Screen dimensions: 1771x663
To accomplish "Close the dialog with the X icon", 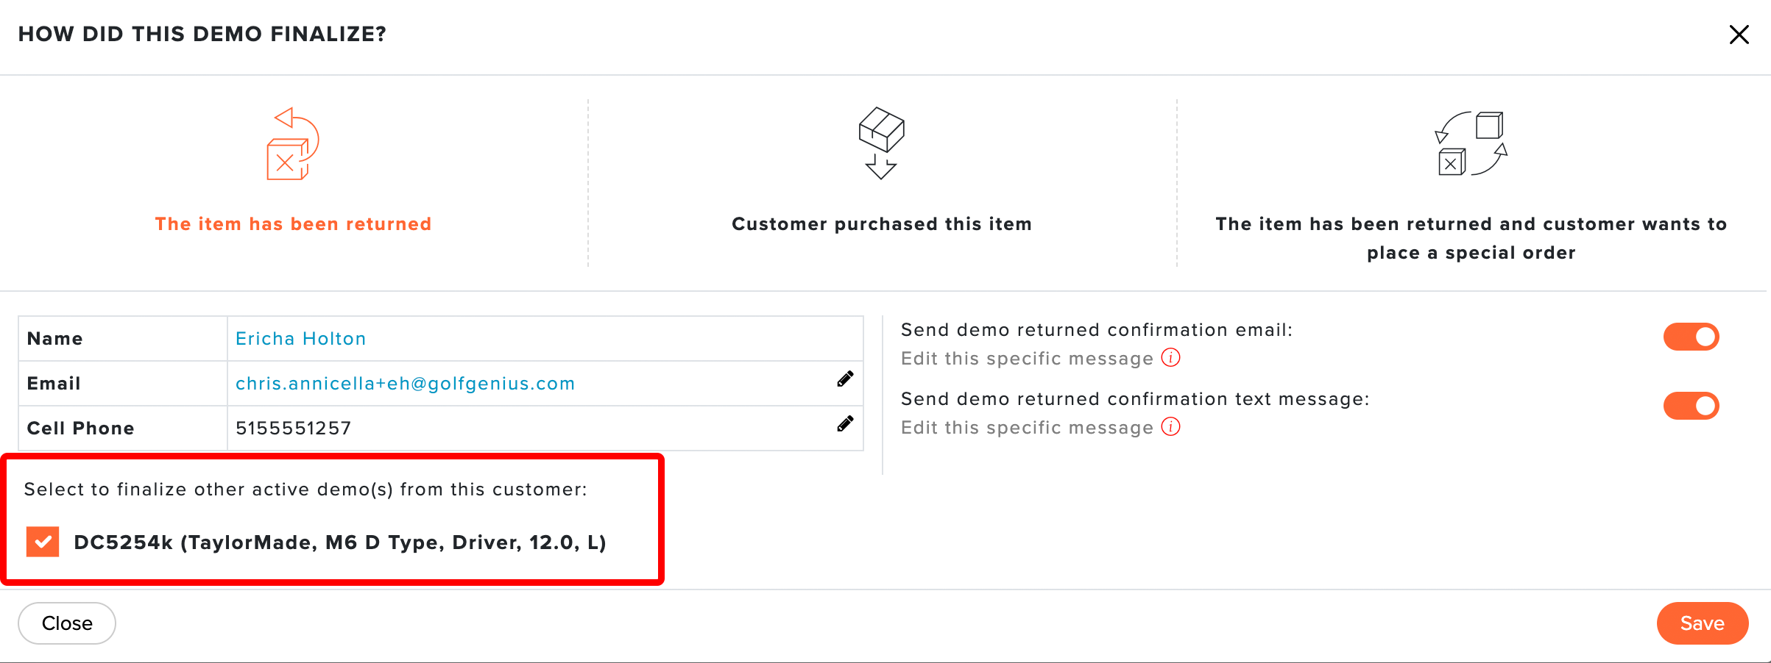I will (x=1739, y=35).
